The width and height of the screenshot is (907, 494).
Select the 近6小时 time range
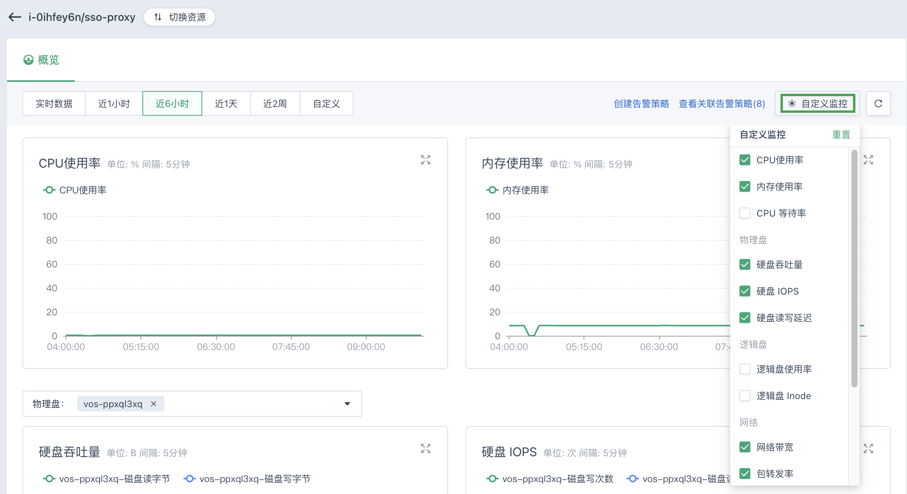tap(172, 103)
